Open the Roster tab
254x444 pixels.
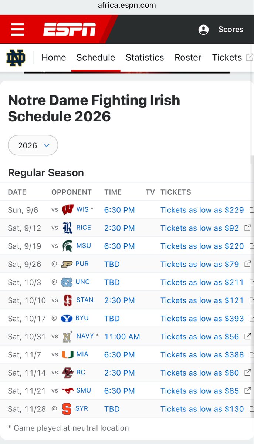click(188, 57)
